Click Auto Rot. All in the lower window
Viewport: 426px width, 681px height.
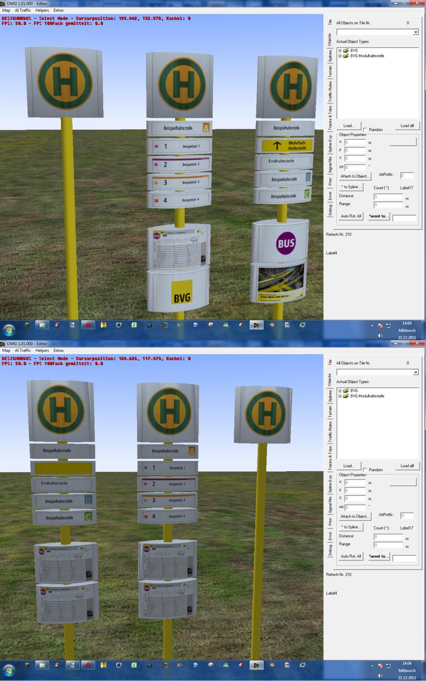click(x=351, y=556)
